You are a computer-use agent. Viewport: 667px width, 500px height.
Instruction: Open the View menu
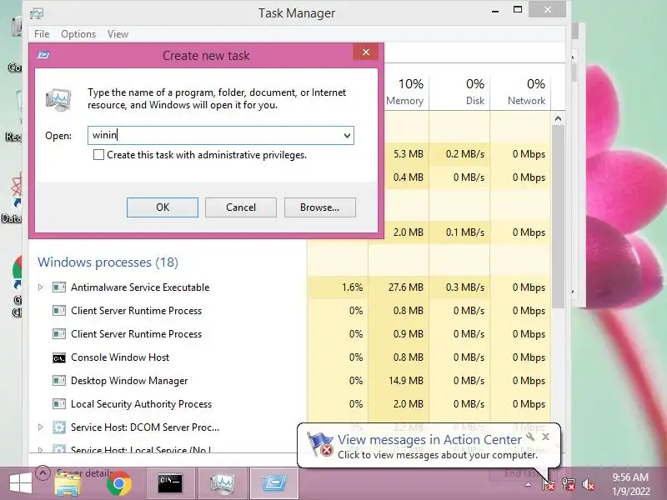(x=118, y=34)
